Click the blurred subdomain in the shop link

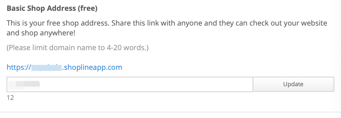pyautogui.click(x=46, y=67)
